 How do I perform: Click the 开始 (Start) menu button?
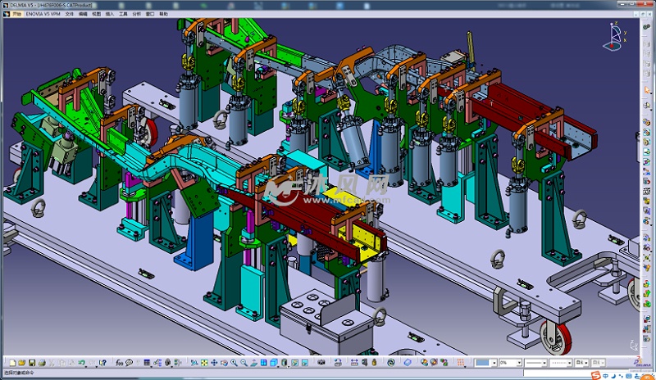point(16,15)
